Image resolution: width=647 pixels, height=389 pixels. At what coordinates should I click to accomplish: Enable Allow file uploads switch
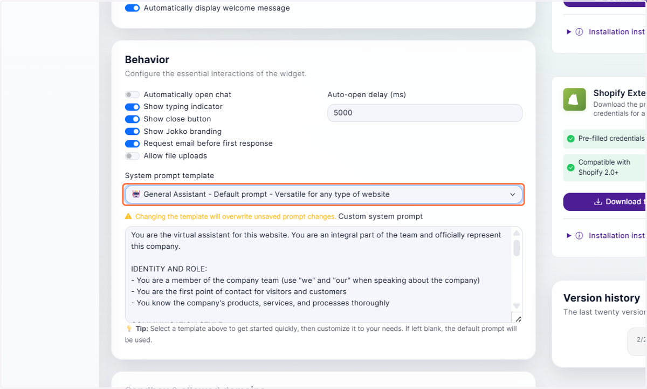(132, 156)
